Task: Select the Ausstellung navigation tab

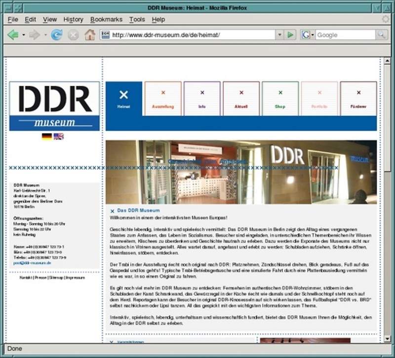Action: point(163,99)
